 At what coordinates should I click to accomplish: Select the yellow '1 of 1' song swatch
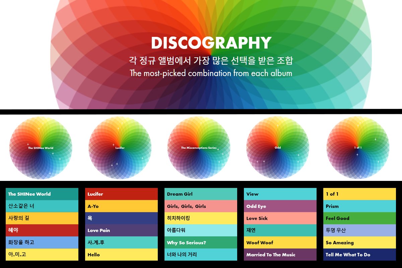pyautogui.click(x=359, y=194)
